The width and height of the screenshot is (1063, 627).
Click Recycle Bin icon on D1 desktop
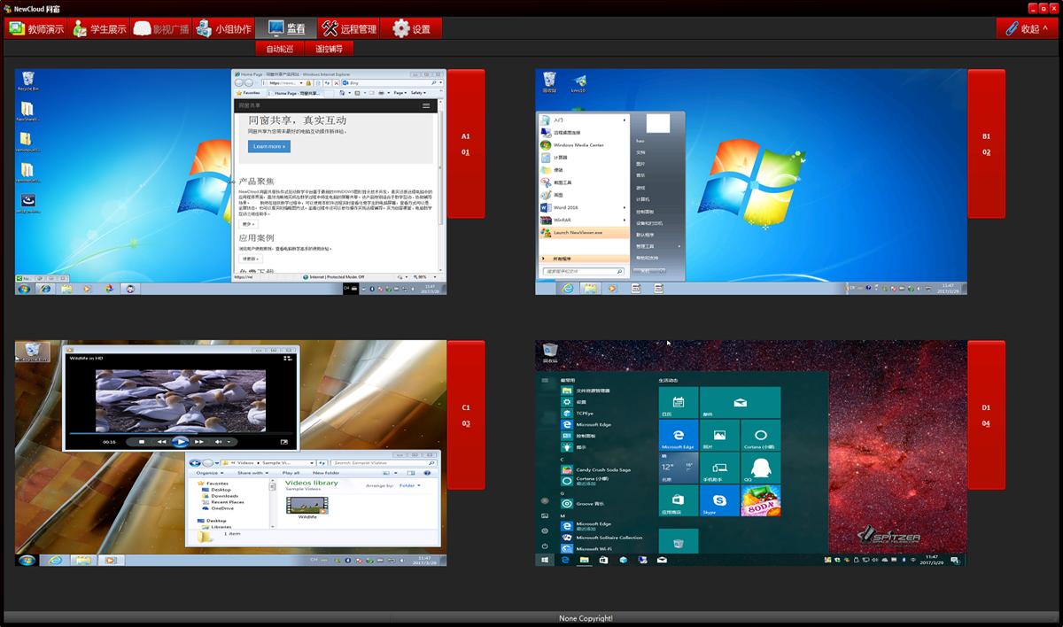[549, 352]
